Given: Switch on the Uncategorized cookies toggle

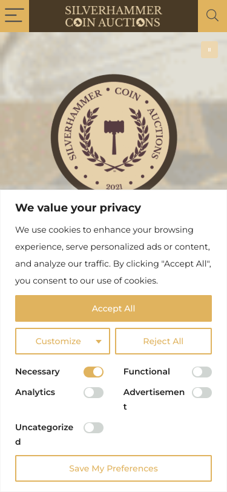Looking at the screenshot, I should [x=93, y=428].
